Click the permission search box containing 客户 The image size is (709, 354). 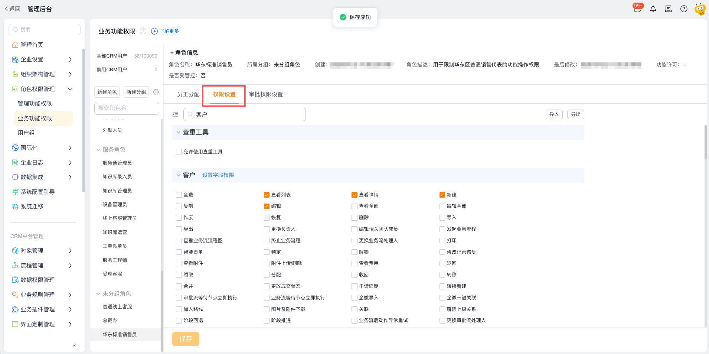click(245, 114)
